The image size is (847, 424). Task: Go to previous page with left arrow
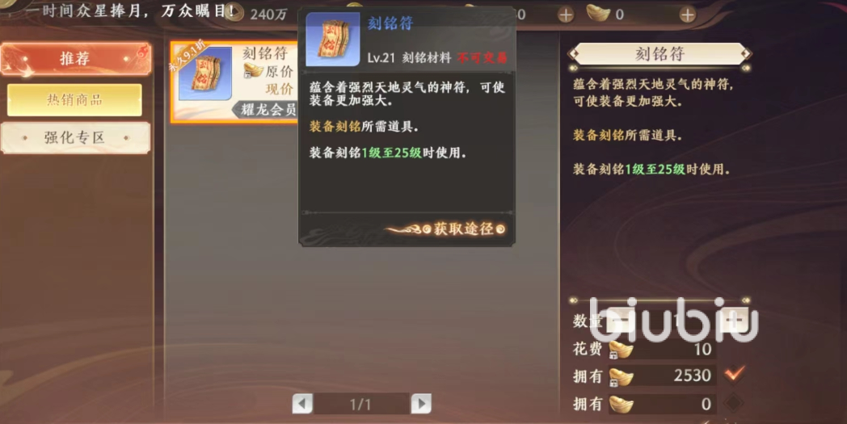coord(302,404)
